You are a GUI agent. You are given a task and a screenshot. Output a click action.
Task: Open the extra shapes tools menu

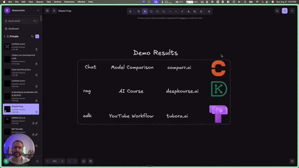point(209,11)
